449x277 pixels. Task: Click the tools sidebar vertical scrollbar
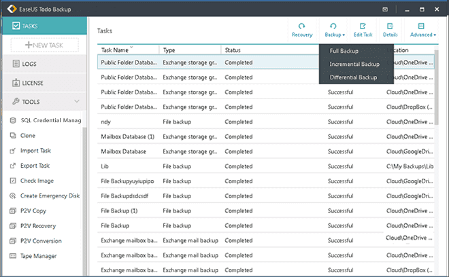point(84,200)
